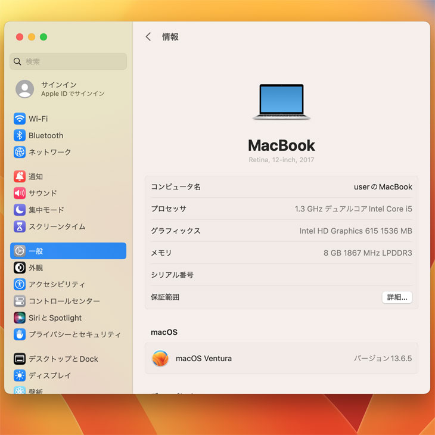Viewport: 435px width, 435px height.
Task: Click the MacBook model title
Action: click(281, 145)
